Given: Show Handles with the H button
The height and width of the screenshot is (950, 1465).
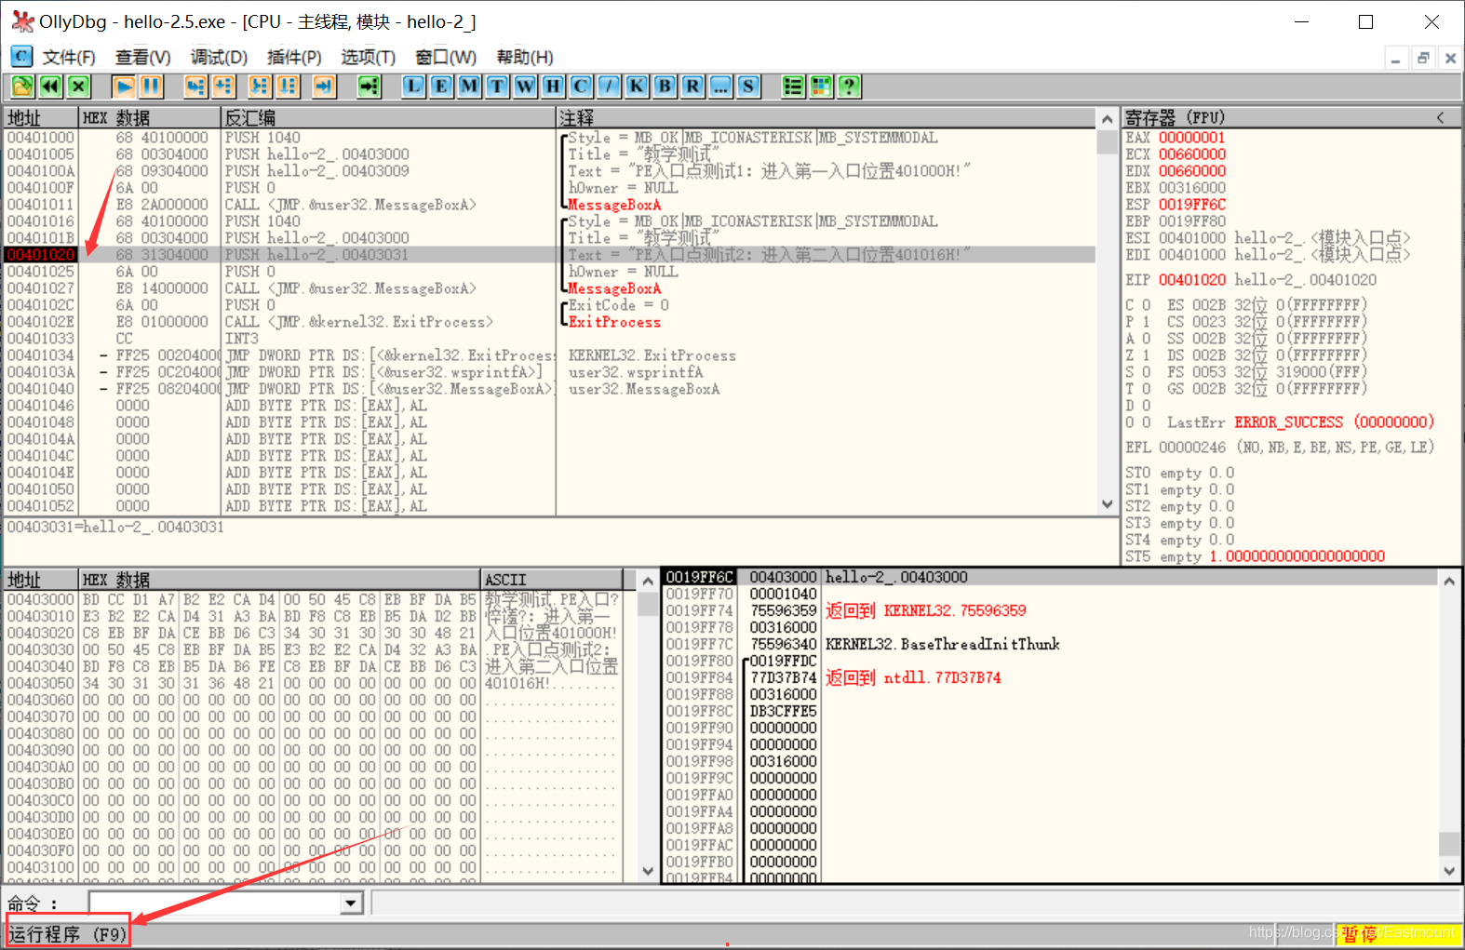Looking at the screenshot, I should pos(553,87).
